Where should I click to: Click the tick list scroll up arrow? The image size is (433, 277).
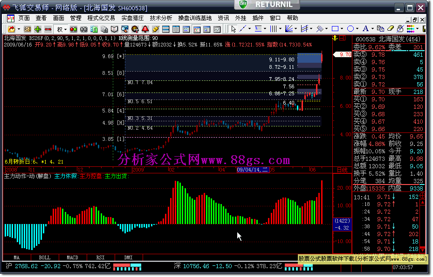point(422,202)
